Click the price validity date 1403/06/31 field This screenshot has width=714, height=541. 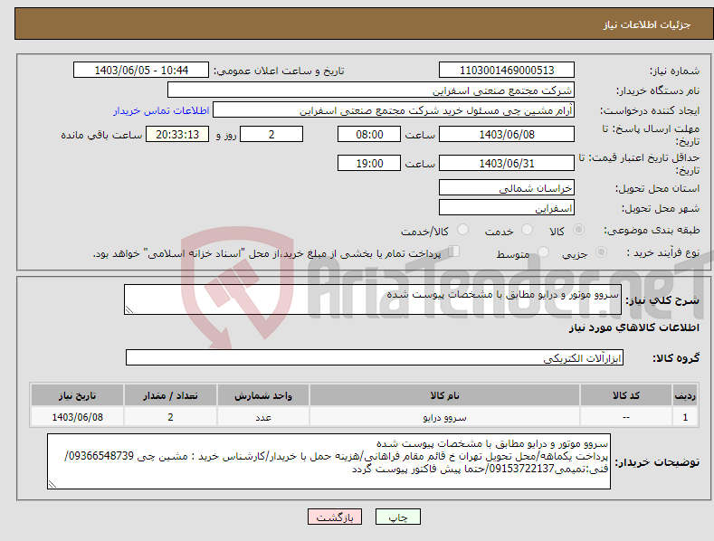(x=507, y=163)
